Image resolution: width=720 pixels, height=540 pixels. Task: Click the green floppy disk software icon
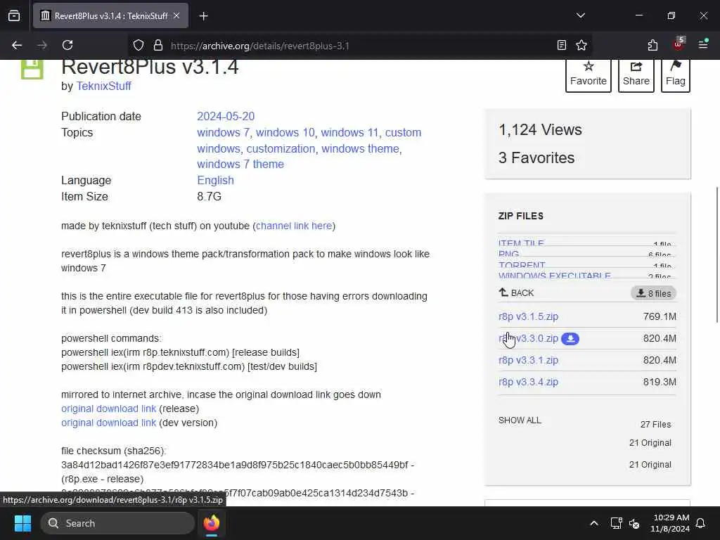coord(32,69)
